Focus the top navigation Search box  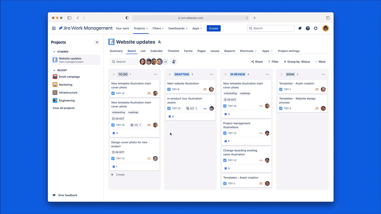coord(271,28)
